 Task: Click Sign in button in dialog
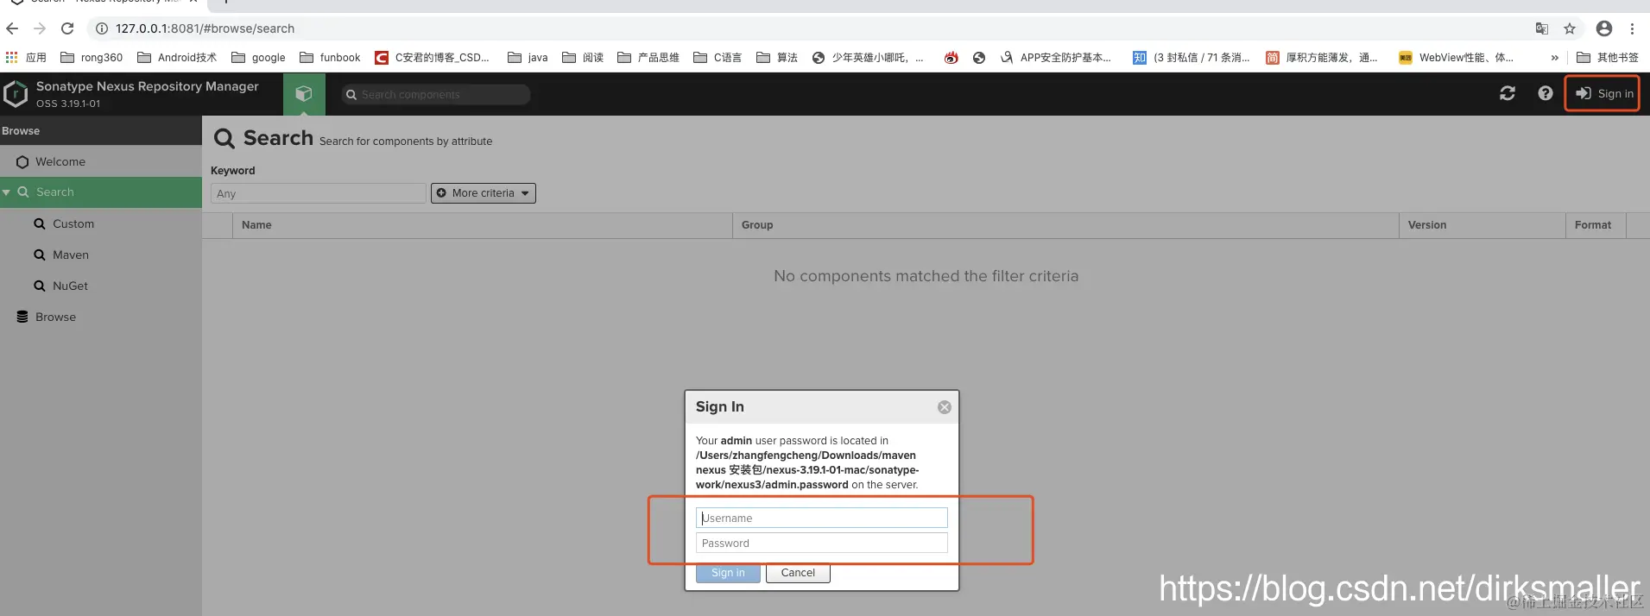pos(728,573)
